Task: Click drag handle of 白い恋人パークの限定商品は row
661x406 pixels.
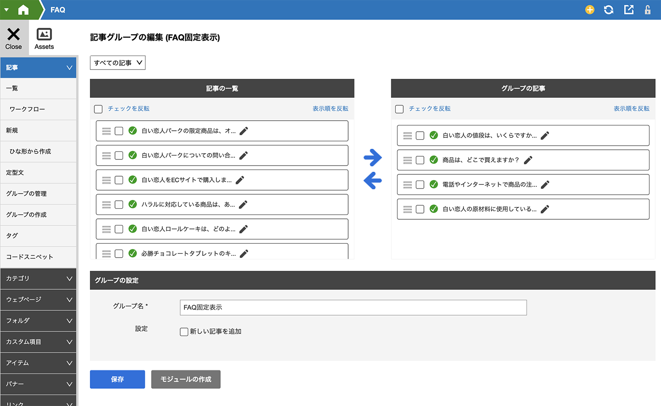Action: click(106, 131)
